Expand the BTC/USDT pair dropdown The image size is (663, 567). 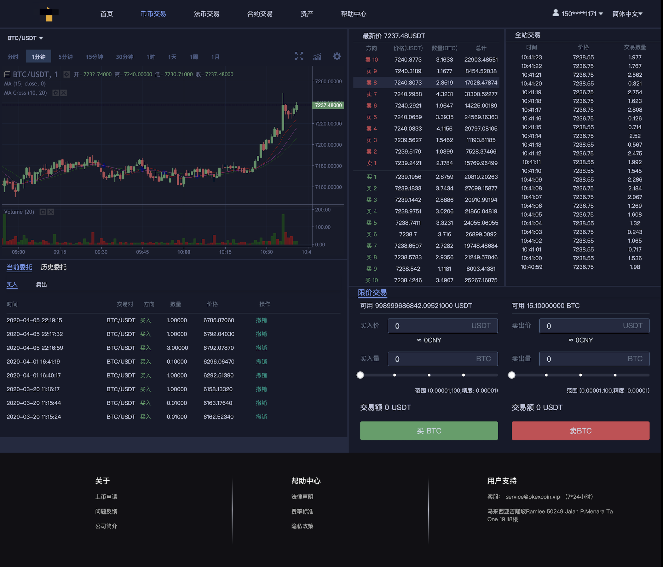[x=25, y=38]
